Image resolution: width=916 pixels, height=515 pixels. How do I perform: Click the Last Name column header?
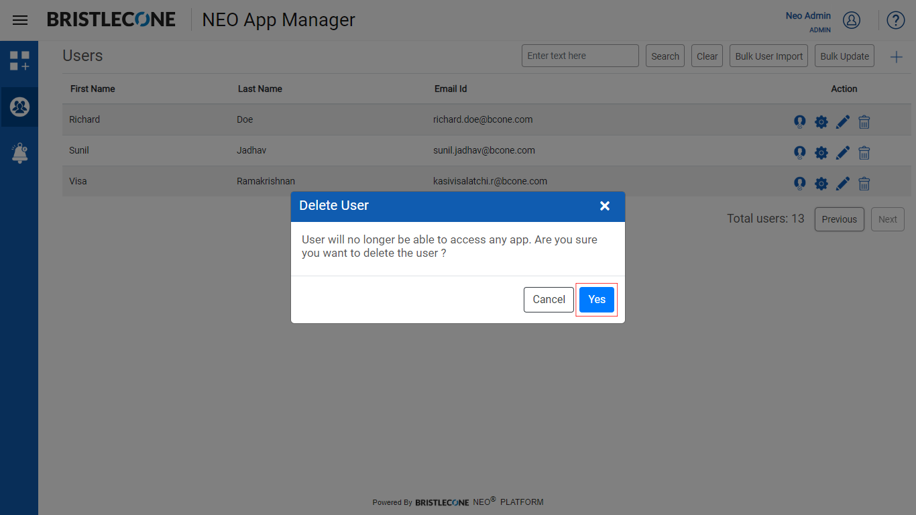tap(260, 89)
